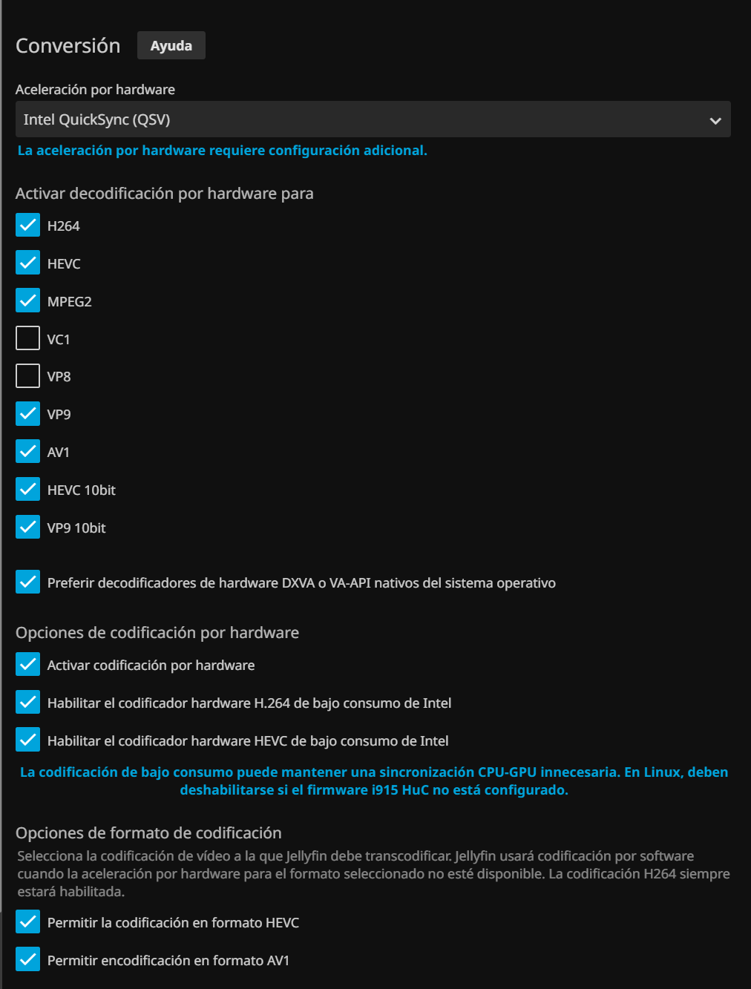Disable HEVC hardware decoding

point(28,263)
